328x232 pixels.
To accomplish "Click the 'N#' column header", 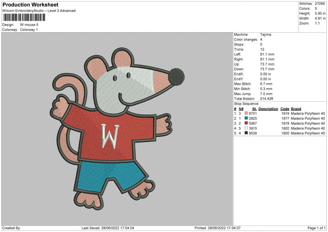I will click(241, 109).
